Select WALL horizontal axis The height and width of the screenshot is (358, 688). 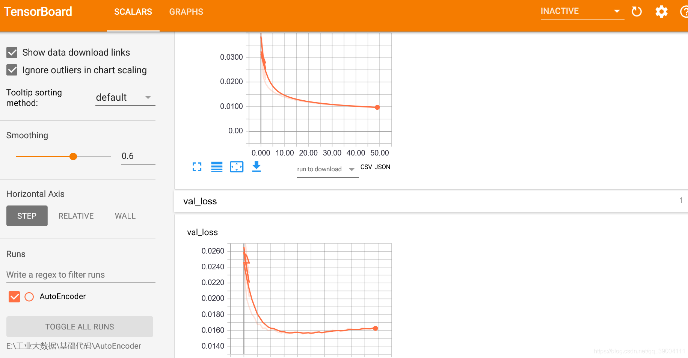125,216
